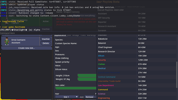This screenshot has height=100, width=178.
Task: Click the Custom Species Name: label
Action: pos(66,43)
